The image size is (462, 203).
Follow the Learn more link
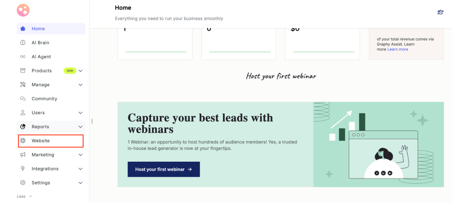pos(398,49)
